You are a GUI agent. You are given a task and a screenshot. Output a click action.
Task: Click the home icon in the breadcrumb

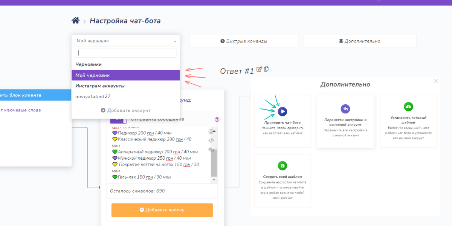coord(75,20)
